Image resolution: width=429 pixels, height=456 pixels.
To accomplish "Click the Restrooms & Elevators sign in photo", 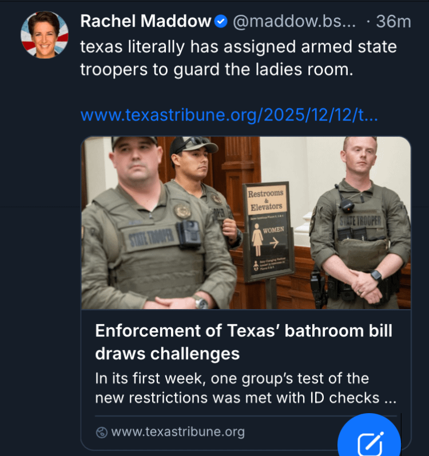I will (267, 200).
